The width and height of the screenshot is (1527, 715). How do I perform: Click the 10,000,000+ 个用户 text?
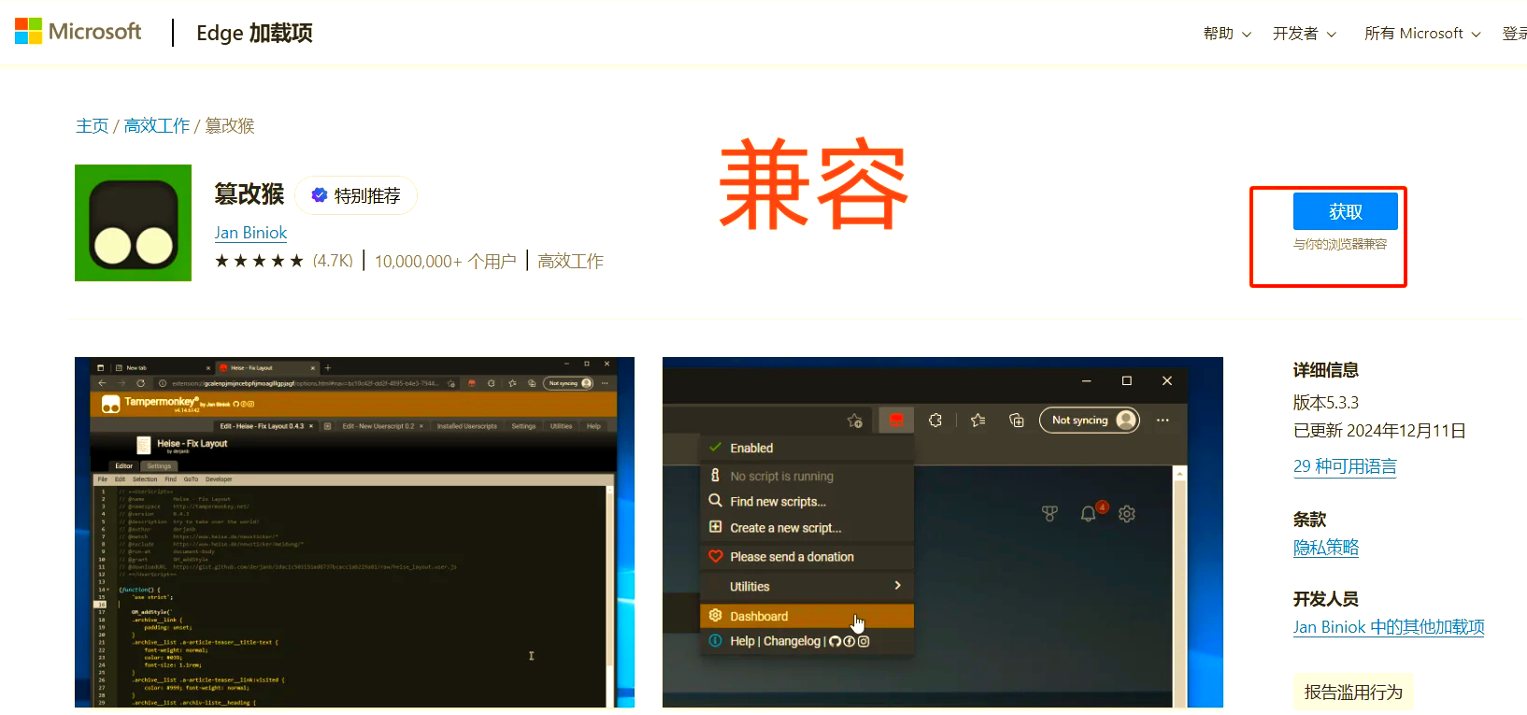445,261
